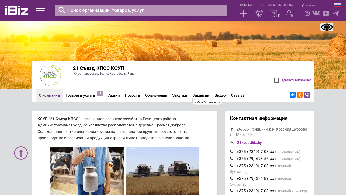Select the Беларусь region selector
This screenshot has height=195, width=346.
pos(309,5)
